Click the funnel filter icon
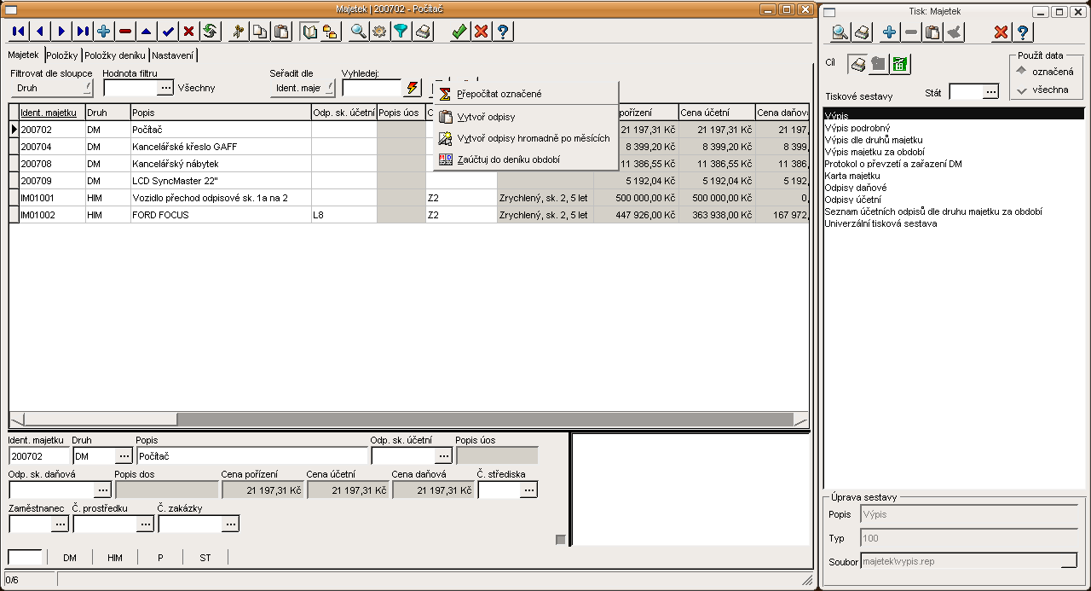Screen dimensions: 1091x591 401,32
